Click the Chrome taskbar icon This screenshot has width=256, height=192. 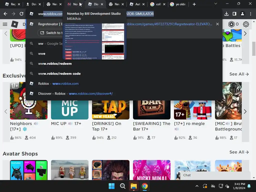point(145,186)
